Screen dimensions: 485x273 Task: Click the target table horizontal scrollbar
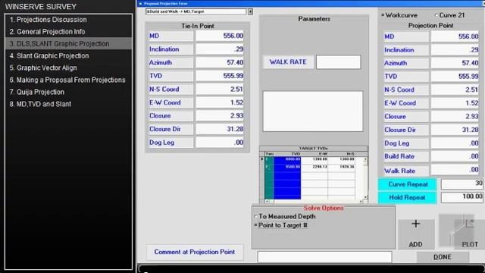coord(314,202)
